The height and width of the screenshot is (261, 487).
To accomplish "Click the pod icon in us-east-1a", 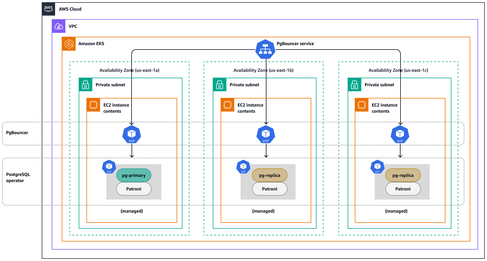I will 132,134.
